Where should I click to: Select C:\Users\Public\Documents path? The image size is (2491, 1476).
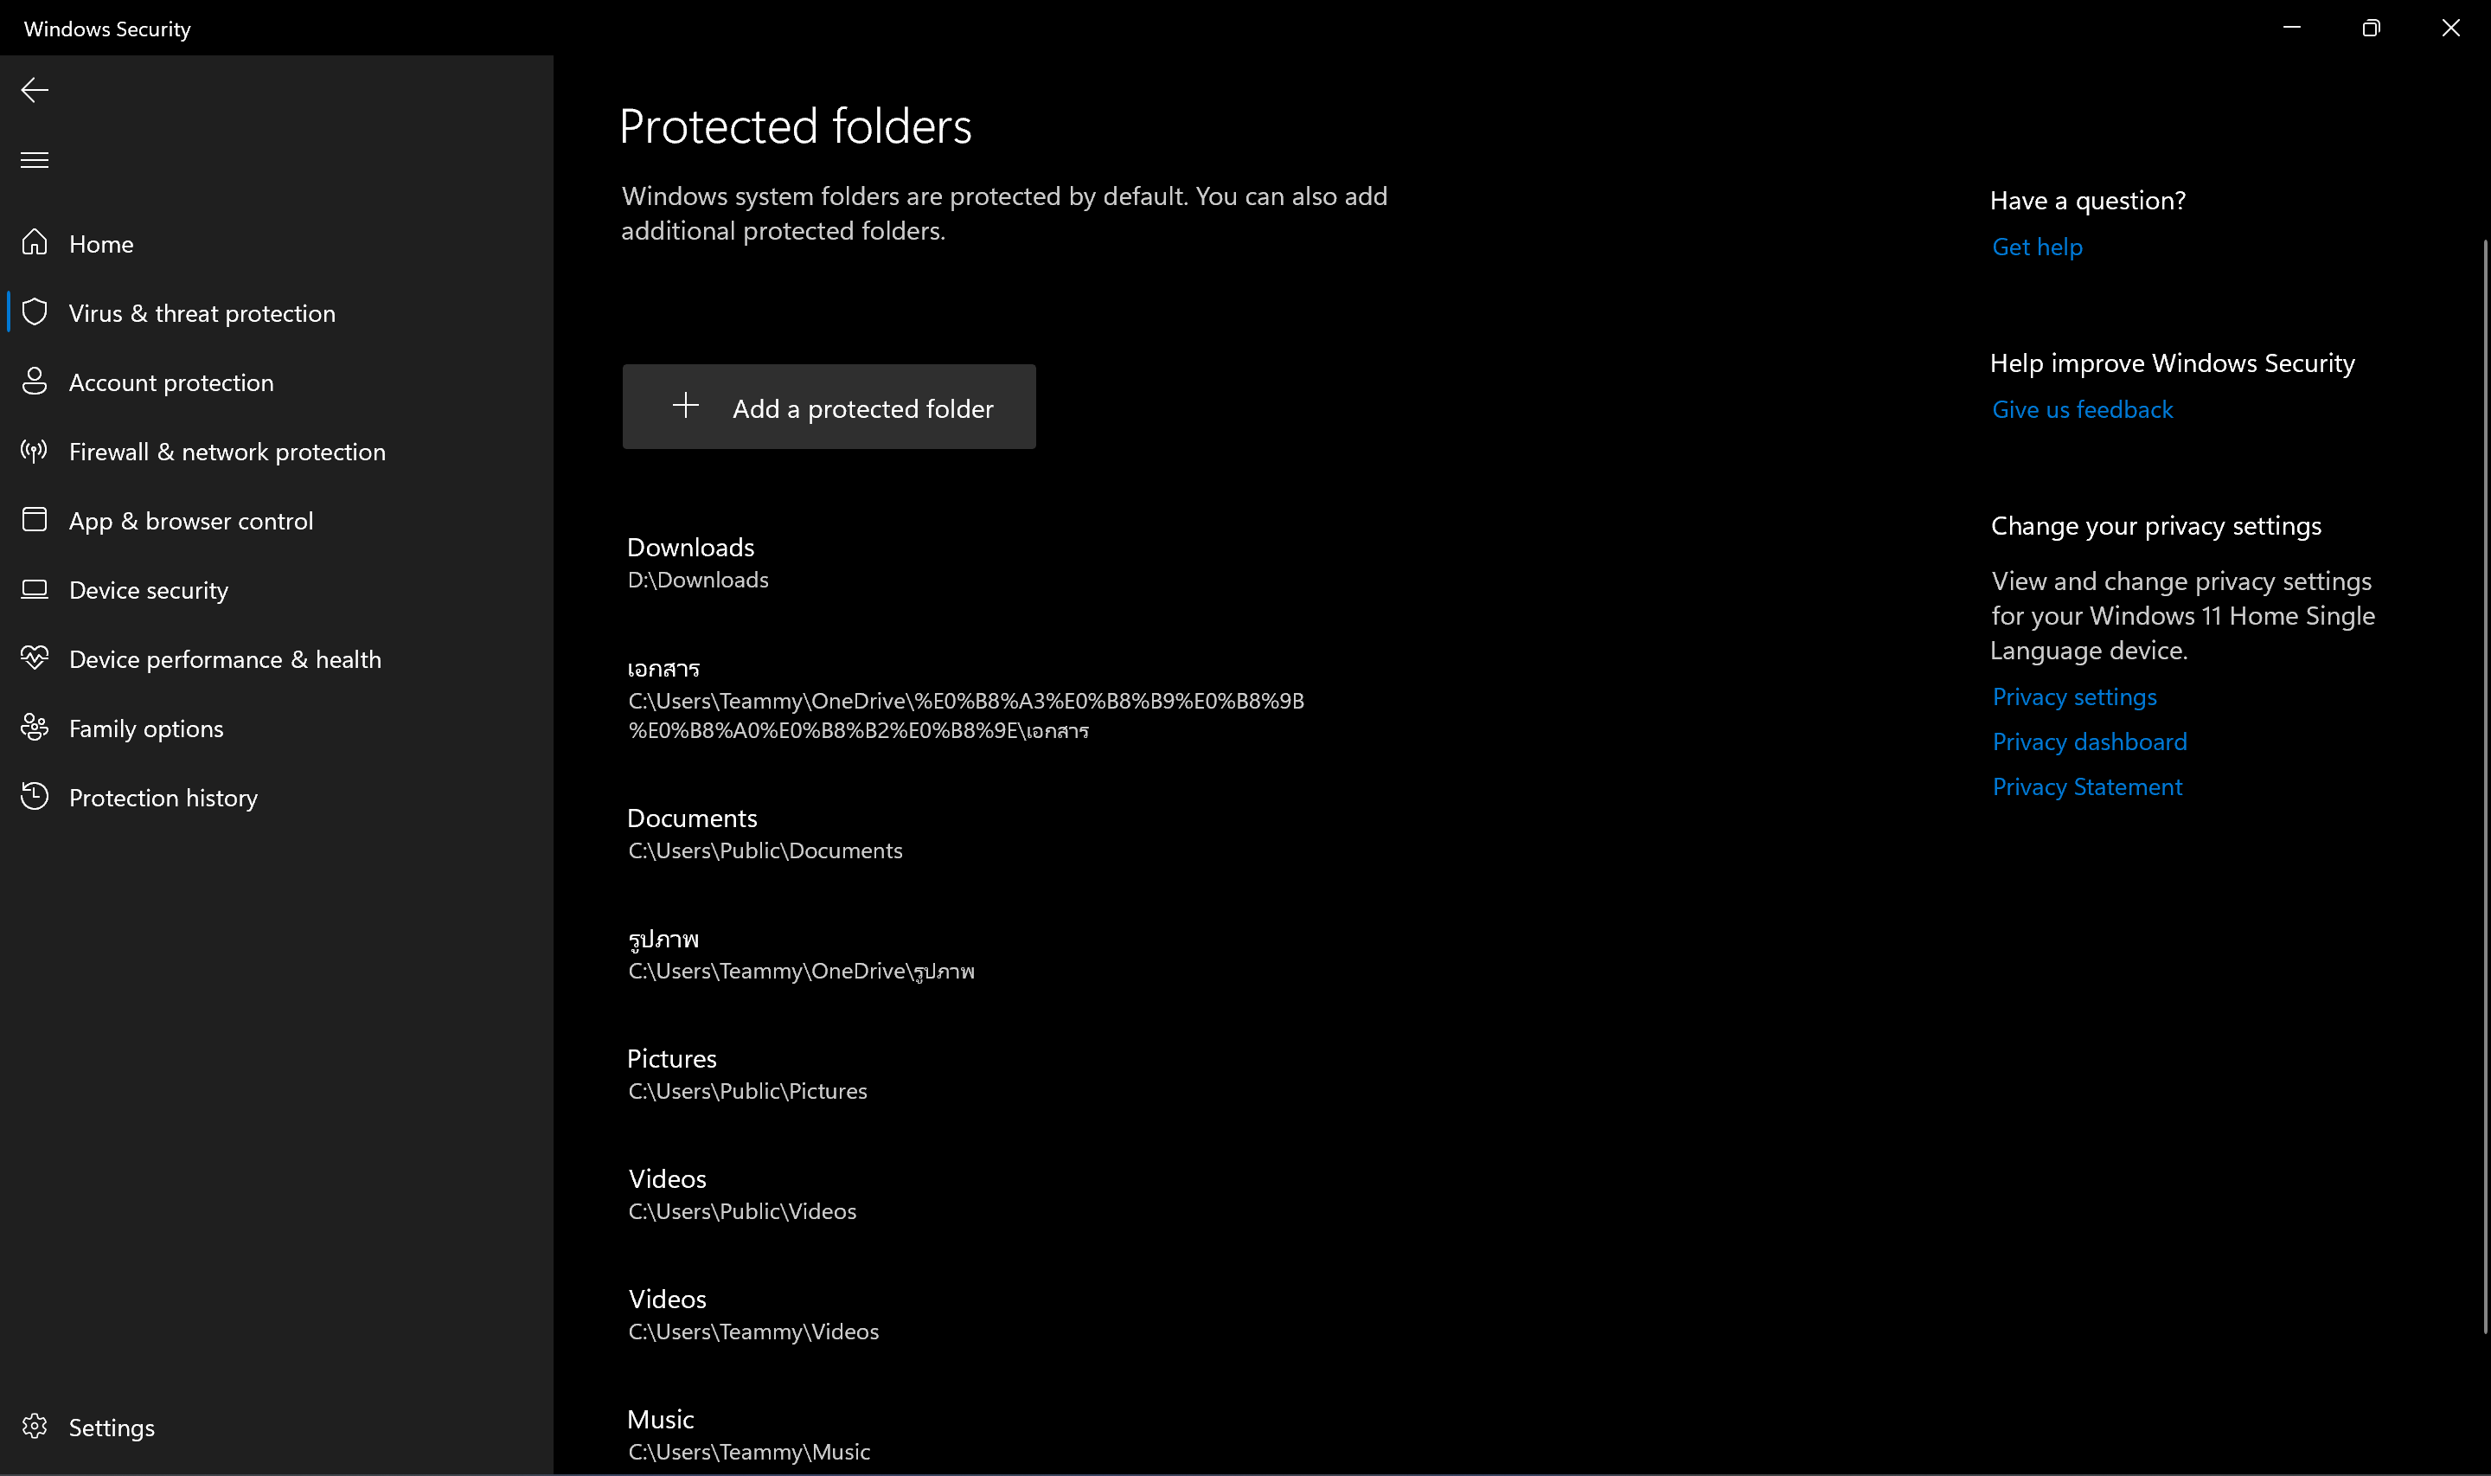pos(765,850)
